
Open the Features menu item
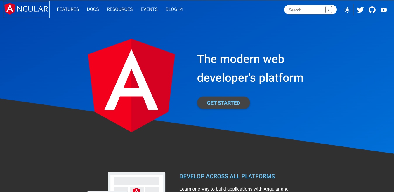click(68, 9)
